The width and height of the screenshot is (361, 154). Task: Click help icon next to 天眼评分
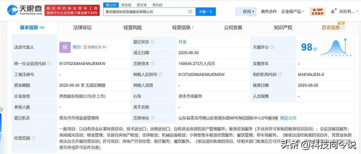(272, 47)
